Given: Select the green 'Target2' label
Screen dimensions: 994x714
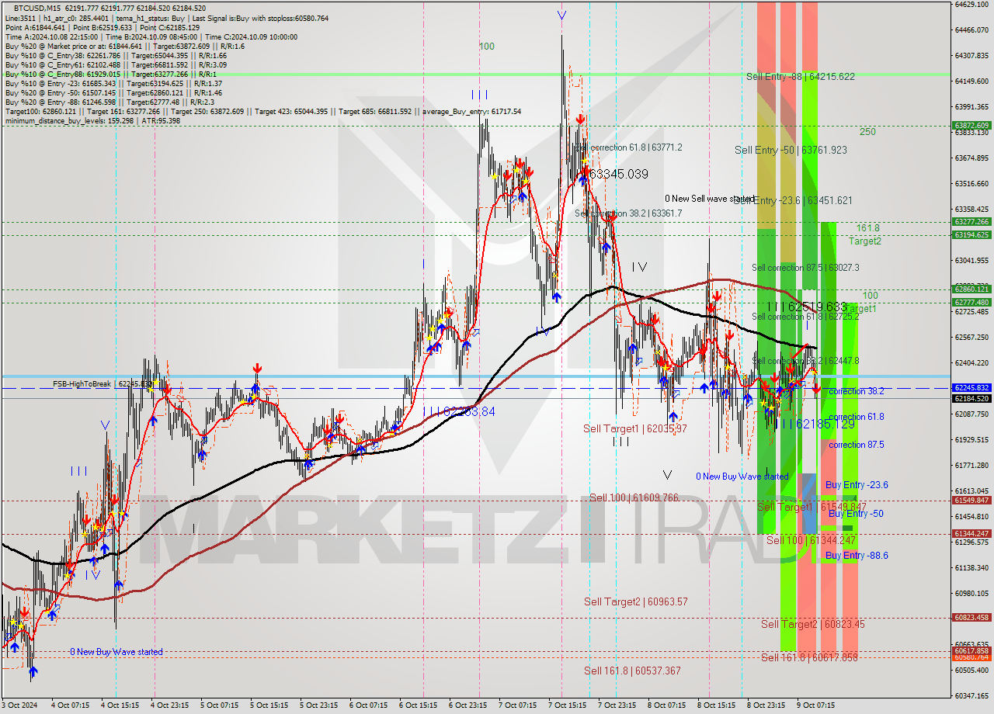Looking at the screenshot, I should tap(864, 241).
